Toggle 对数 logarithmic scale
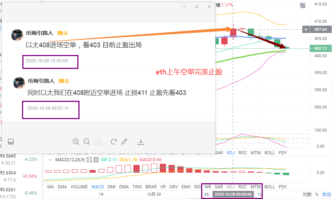The image size is (332, 199). point(307,194)
